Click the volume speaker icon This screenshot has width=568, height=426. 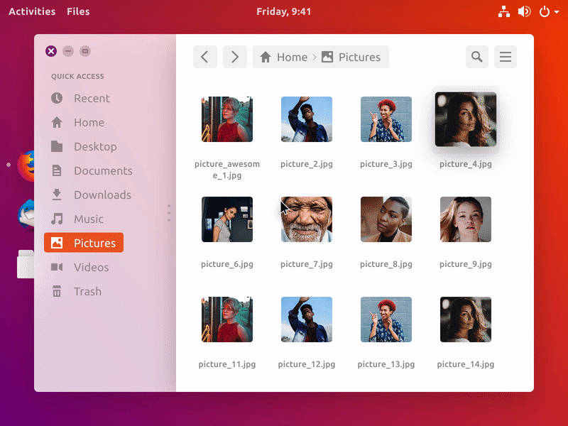pyautogui.click(x=524, y=11)
